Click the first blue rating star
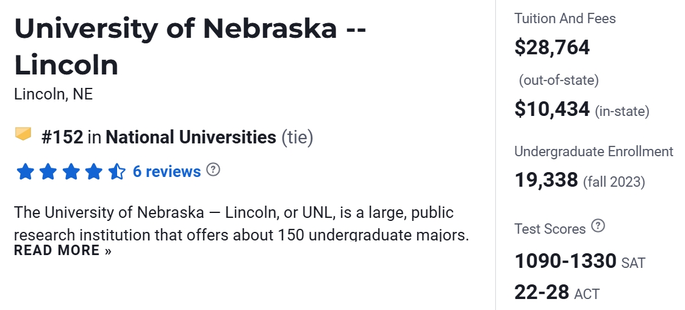The height and width of the screenshot is (310, 685). [25, 172]
